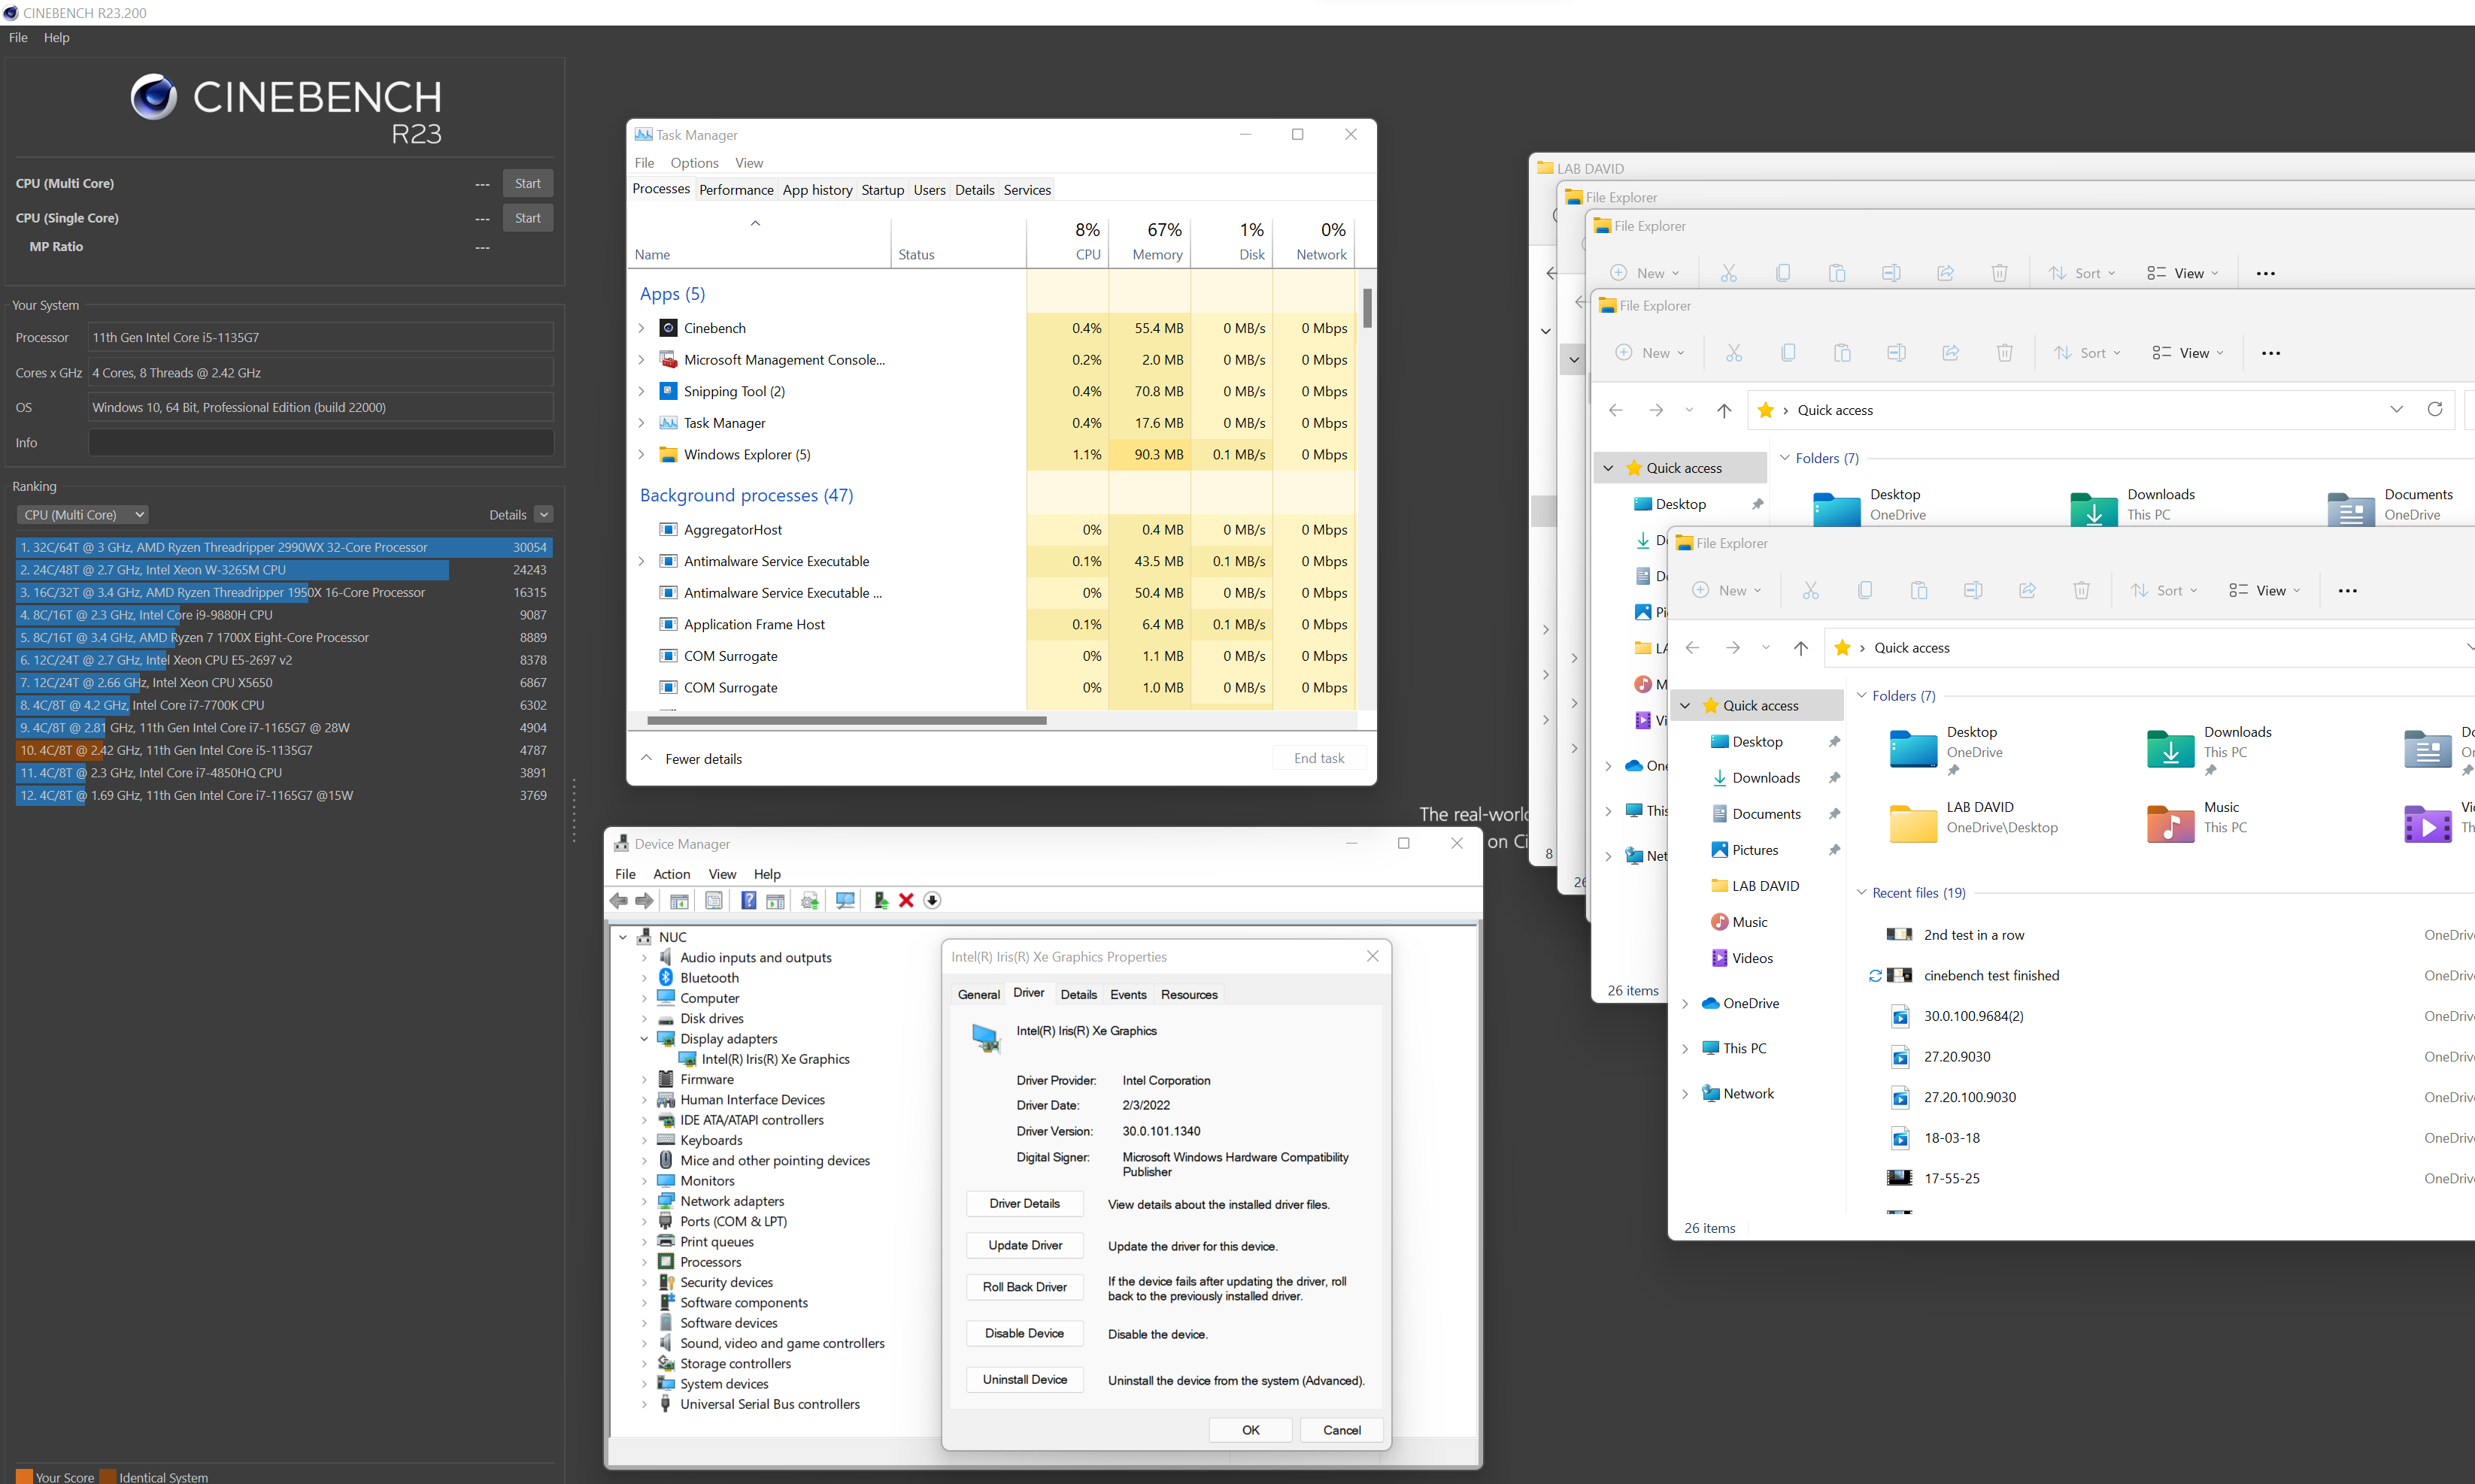This screenshot has width=2475, height=1484.
Task: Expand the Bluetooth category in Device Manager
Action: (645, 977)
